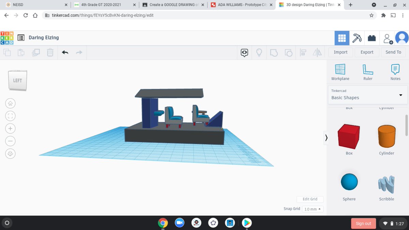Image resolution: width=409 pixels, height=230 pixels.
Task: Select the Scribble shape
Action: coord(387,184)
